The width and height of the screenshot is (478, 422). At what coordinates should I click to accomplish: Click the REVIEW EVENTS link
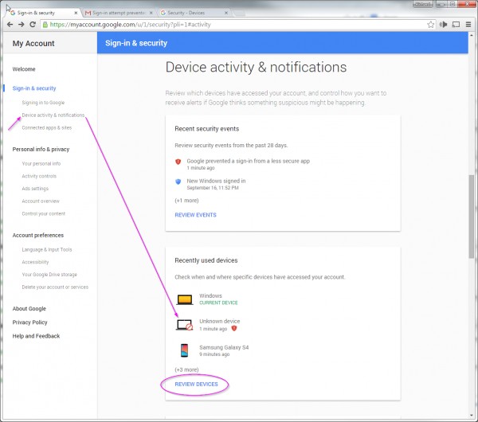pos(195,215)
